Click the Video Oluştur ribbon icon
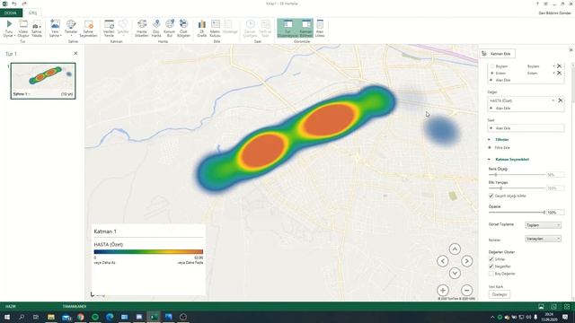Image resolution: width=575 pixels, height=323 pixels. [23, 29]
